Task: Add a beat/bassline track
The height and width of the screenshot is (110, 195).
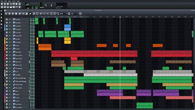Action: coord(20,13)
